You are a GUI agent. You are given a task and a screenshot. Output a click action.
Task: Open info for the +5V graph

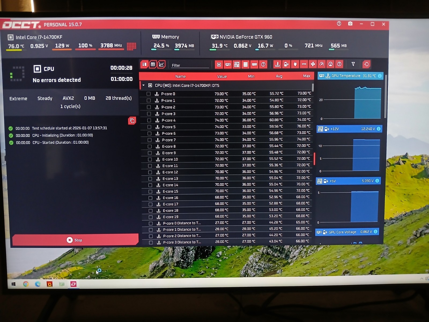pyautogui.click(x=377, y=181)
